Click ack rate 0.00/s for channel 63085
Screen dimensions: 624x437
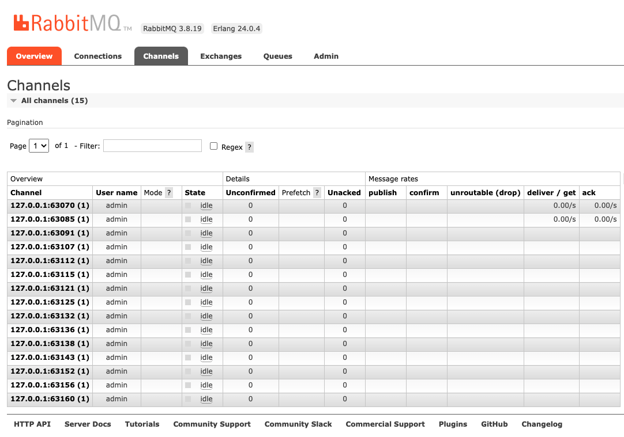pos(606,219)
